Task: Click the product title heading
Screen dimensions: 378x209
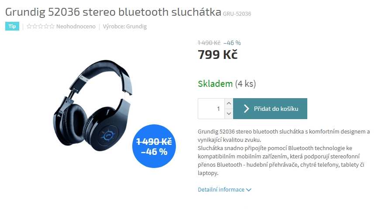Action: (x=113, y=12)
